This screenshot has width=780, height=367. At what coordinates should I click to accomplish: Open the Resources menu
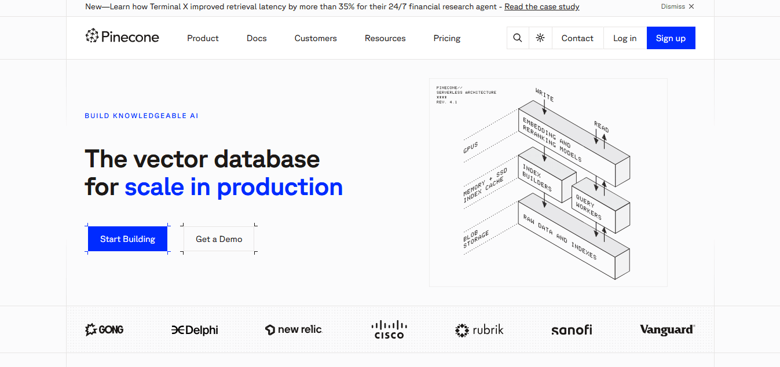385,38
